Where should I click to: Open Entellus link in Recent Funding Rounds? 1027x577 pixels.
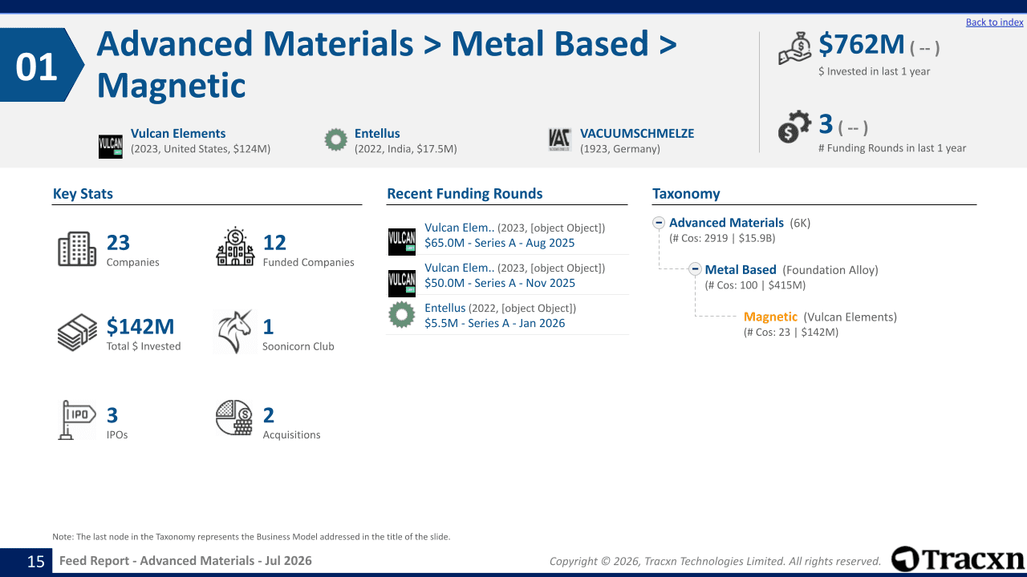point(444,308)
